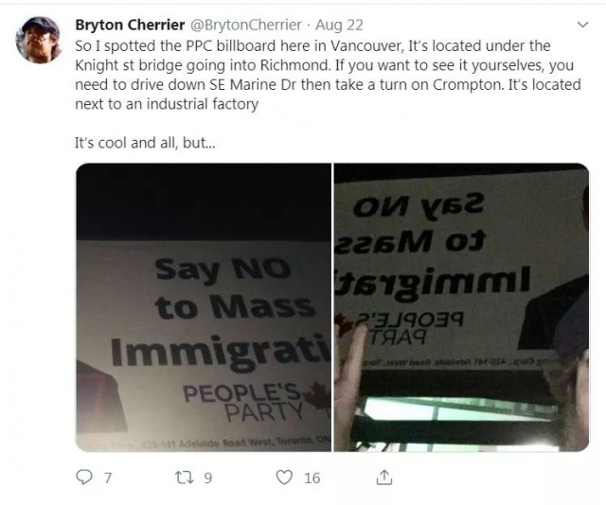The width and height of the screenshot is (606, 505).
Task: Expand the tweet options chevron menu
Action: click(582, 25)
